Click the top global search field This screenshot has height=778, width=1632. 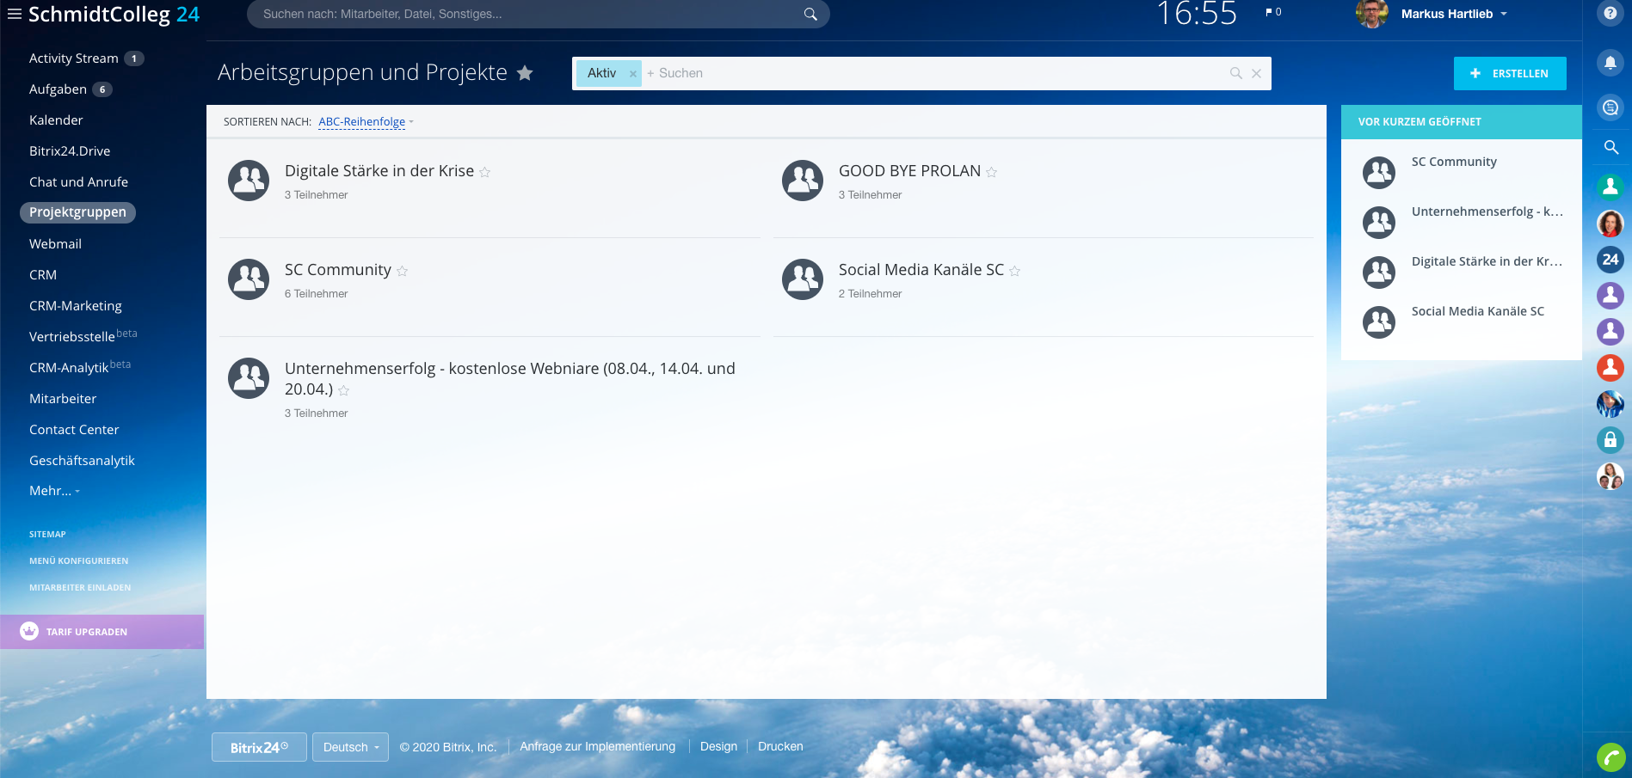tap(529, 14)
